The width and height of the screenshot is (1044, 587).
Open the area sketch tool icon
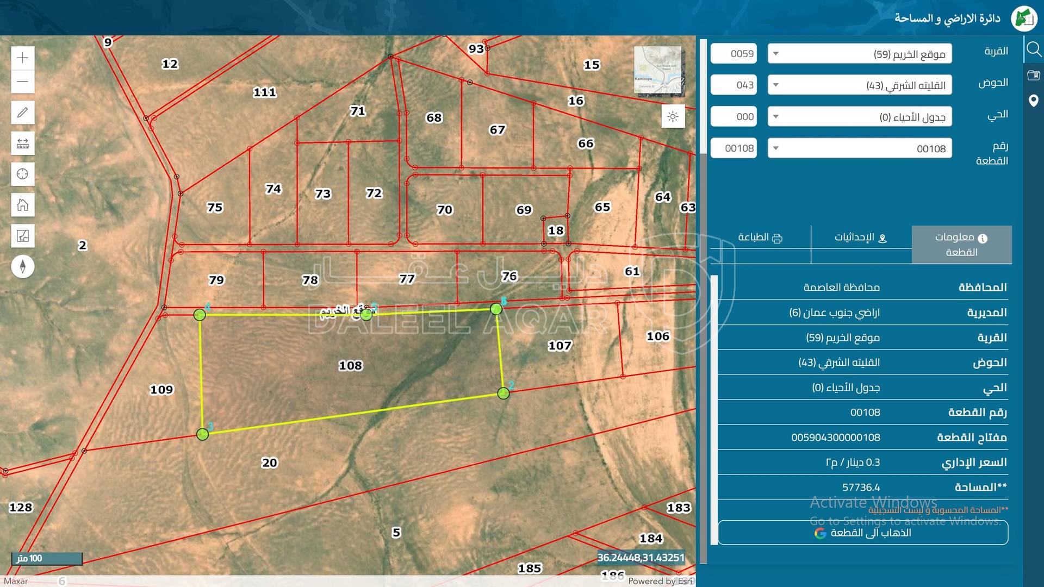point(22,236)
